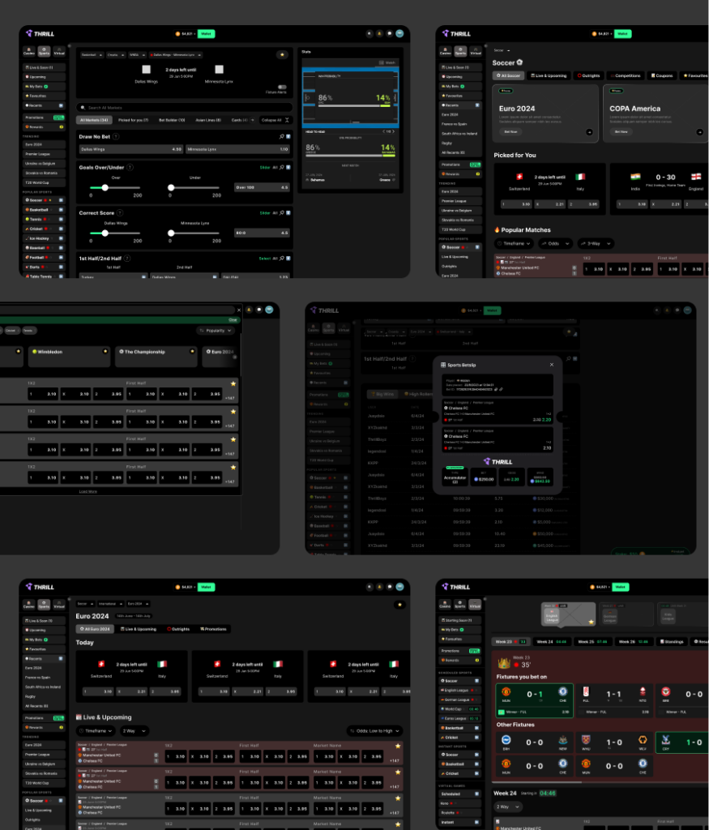Open notifications bell on Dallas Wings match screen

379,33
